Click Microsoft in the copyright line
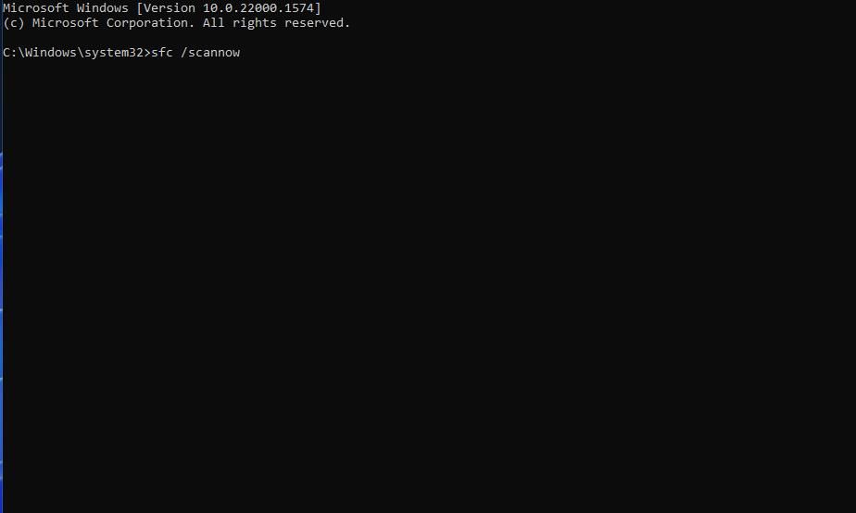Viewport: 856px width, 513px height. [65, 23]
